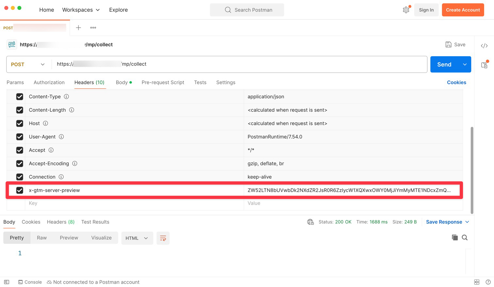Open the Cookies link
The image size is (494, 287).
coord(456,82)
